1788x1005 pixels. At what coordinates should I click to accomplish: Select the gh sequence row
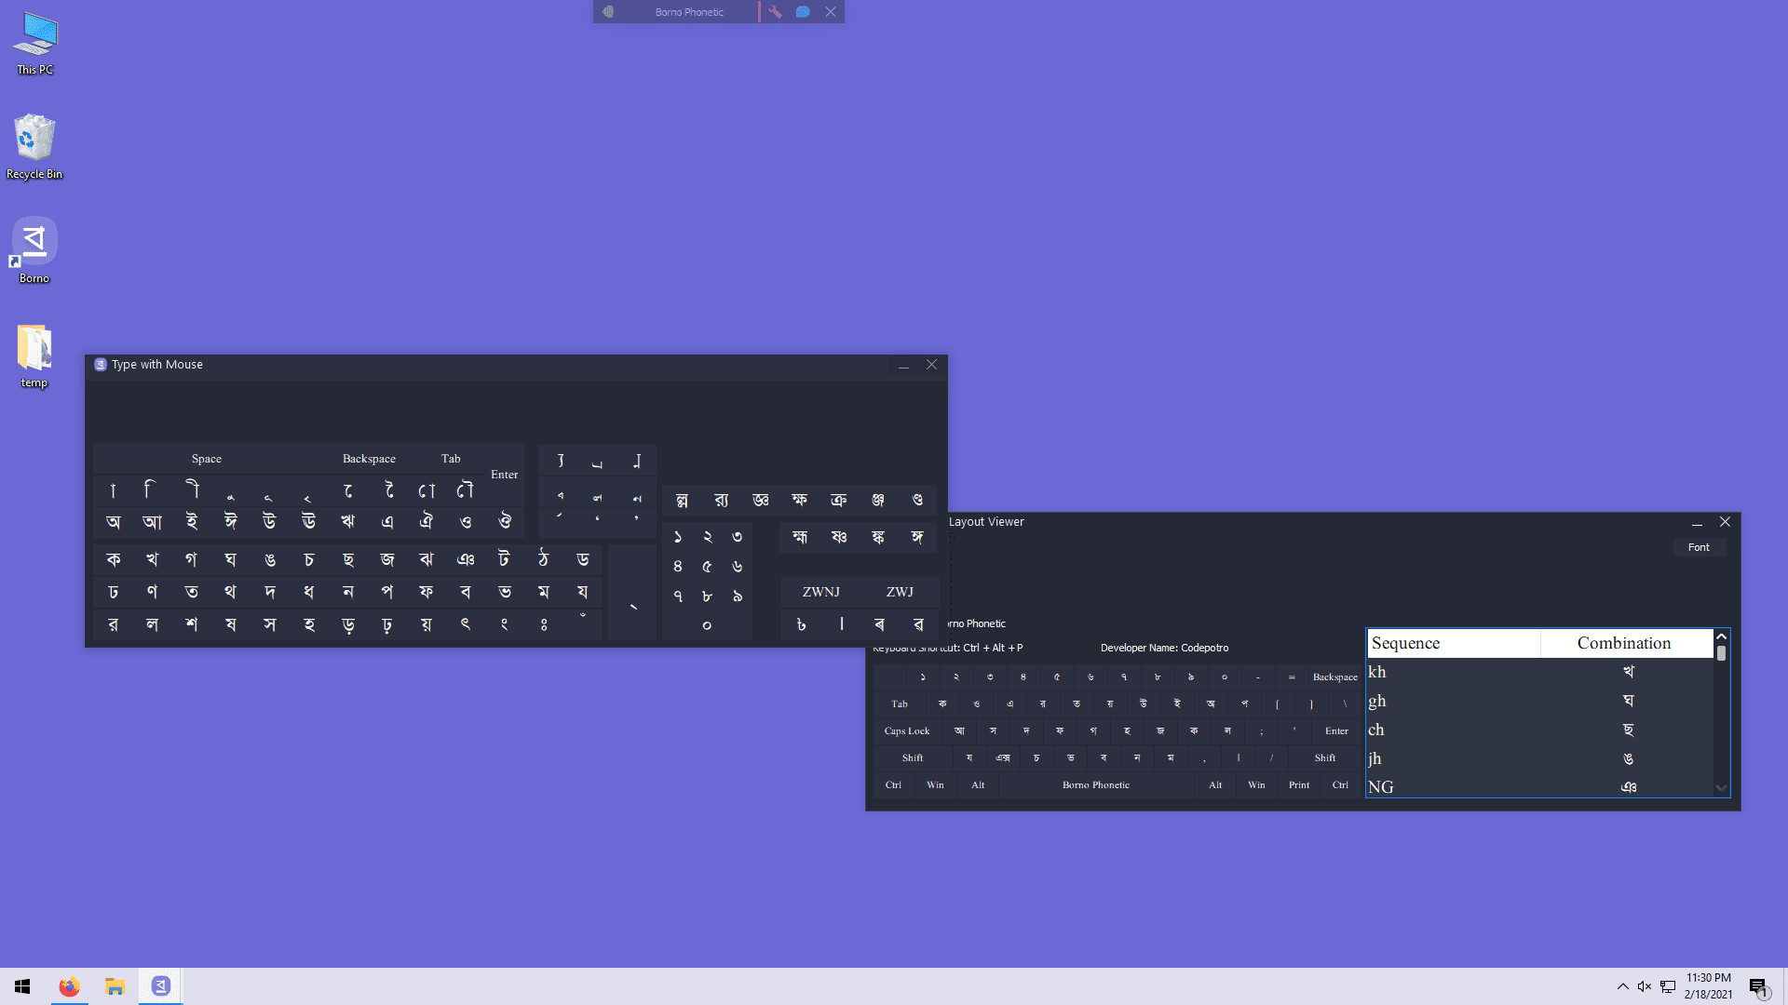1540,701
